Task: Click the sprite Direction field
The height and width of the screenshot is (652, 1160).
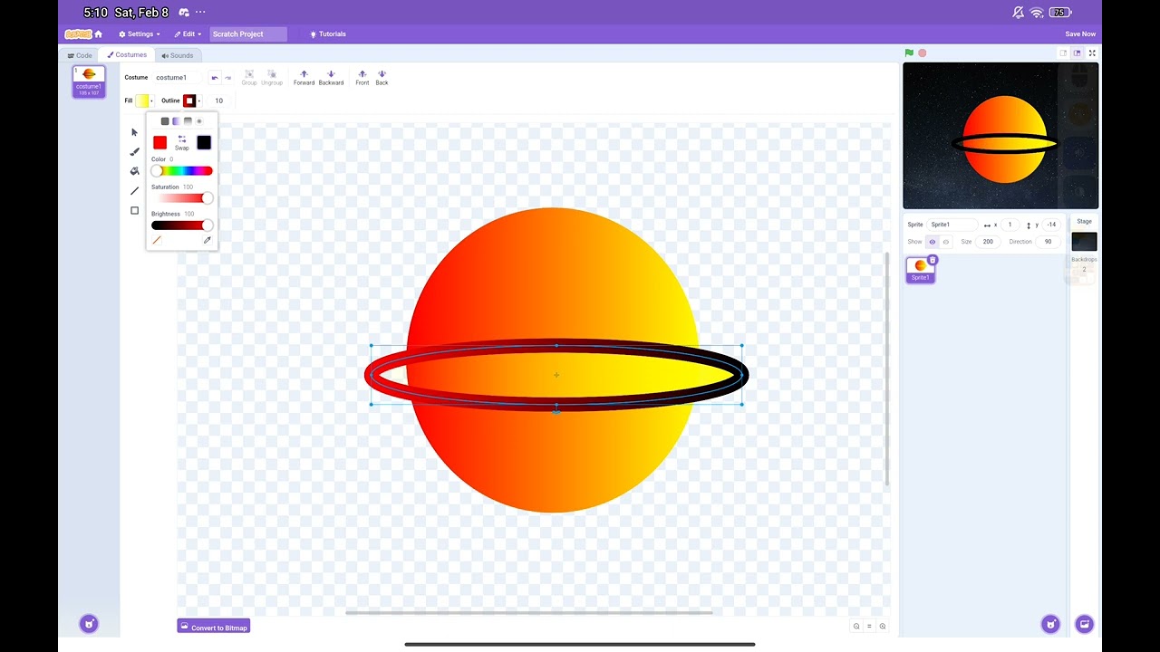Action: (1049, 242)
